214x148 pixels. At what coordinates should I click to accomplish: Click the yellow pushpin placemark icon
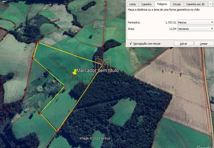75,72
